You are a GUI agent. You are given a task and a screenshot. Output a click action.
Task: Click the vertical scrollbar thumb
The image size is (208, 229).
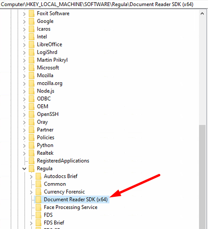click(x=202, y=177)
